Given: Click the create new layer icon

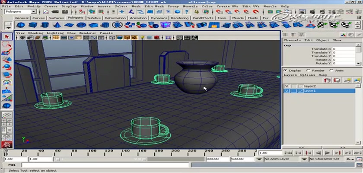Looking at the screenshot, I should click(x=348, y=80).
